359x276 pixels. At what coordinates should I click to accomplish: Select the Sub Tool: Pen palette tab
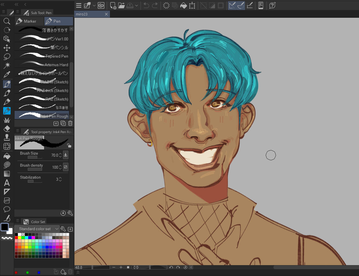coord(38,13)
